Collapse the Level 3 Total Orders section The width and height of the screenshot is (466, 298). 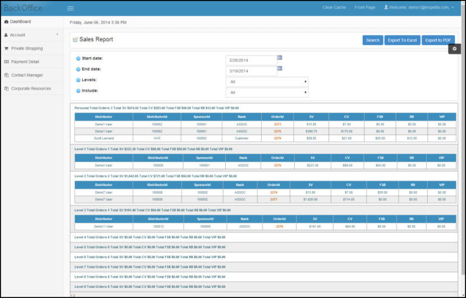153,210
